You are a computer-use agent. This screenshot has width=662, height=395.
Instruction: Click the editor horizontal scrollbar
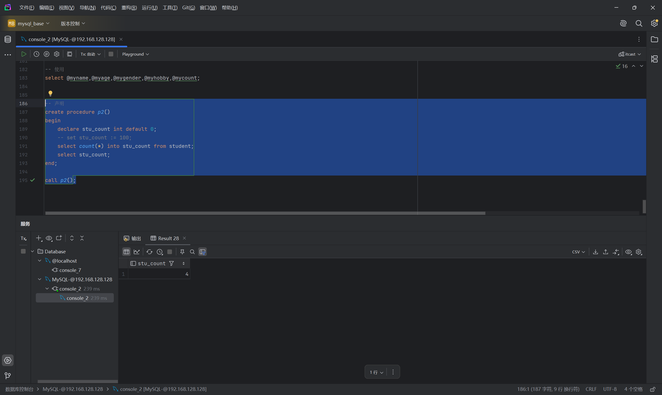tap(265, 213)
